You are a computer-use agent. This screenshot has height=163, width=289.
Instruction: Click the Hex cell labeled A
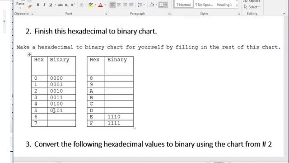tap(96, 91)
